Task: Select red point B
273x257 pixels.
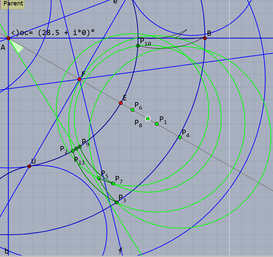Action: (x=205, y=38)
